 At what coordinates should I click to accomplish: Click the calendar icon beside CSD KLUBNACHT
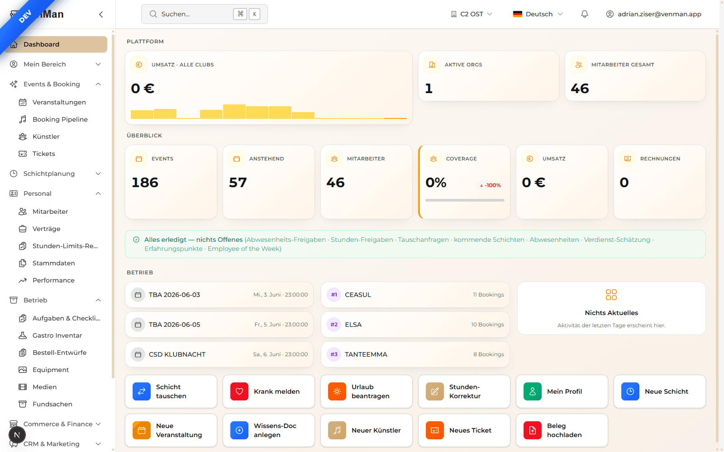[138, 354]
